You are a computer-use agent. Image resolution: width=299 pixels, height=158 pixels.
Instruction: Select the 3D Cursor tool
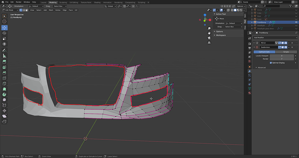[4, 22]
